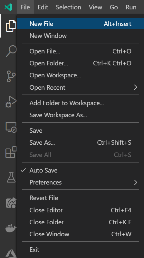Screen dimensions: 144x258
Task: Open the Testing flask icon
Action: [11, 177]
